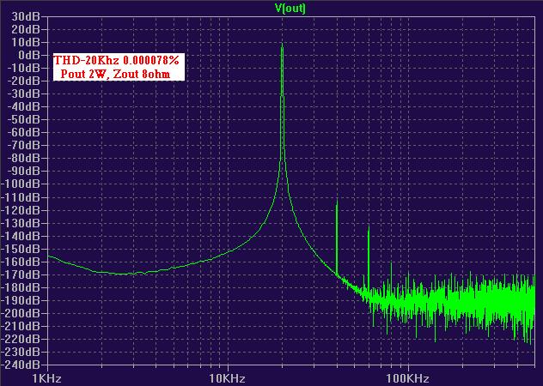Click the -140dB axis label
The width and height of the screenshot is (543, 386).
[x=21, y=236]
